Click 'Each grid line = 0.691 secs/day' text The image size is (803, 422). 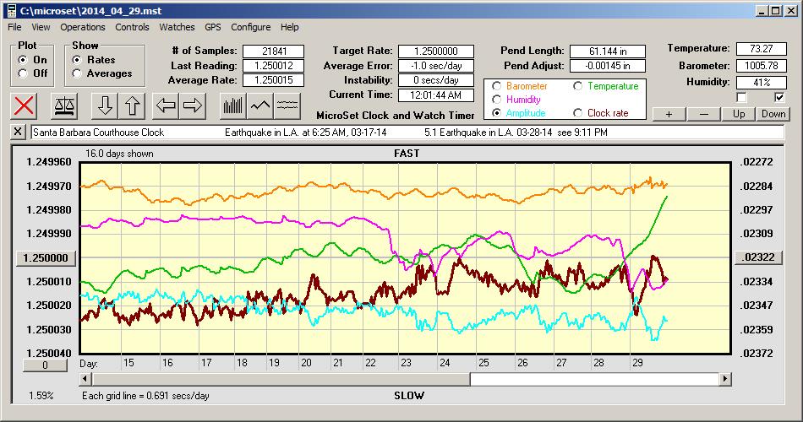pos(145,395)
